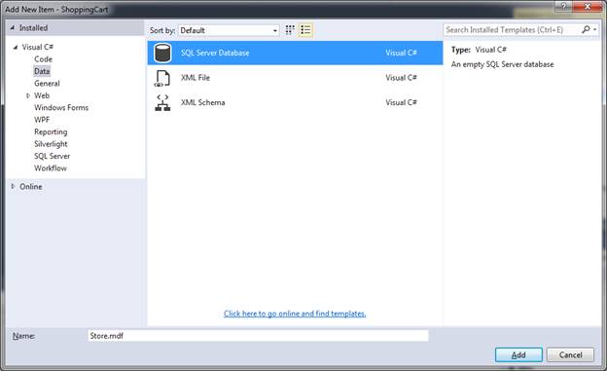Click the search magnifier icon
Viewport: 607px width, 371px height.
tap(586, 29)
